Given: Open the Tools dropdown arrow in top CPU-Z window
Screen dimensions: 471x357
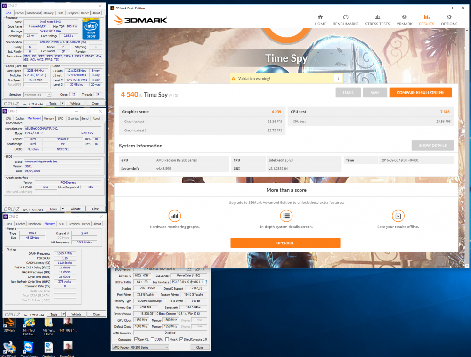Looking at the screenshot, I should tap(62, 103).
